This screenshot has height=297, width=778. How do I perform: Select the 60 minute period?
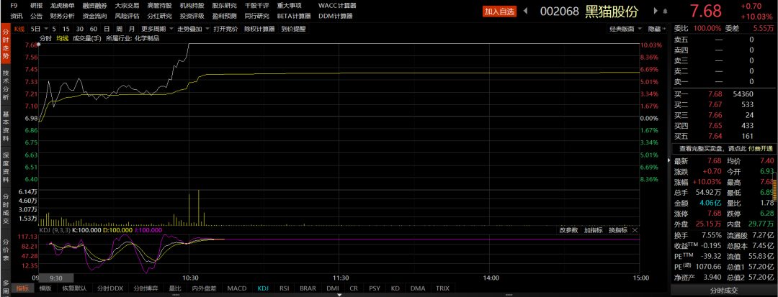click(x=93, y=29)
